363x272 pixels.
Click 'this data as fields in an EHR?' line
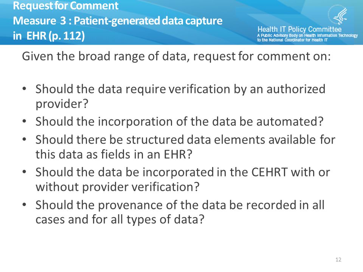click(114, 154)
